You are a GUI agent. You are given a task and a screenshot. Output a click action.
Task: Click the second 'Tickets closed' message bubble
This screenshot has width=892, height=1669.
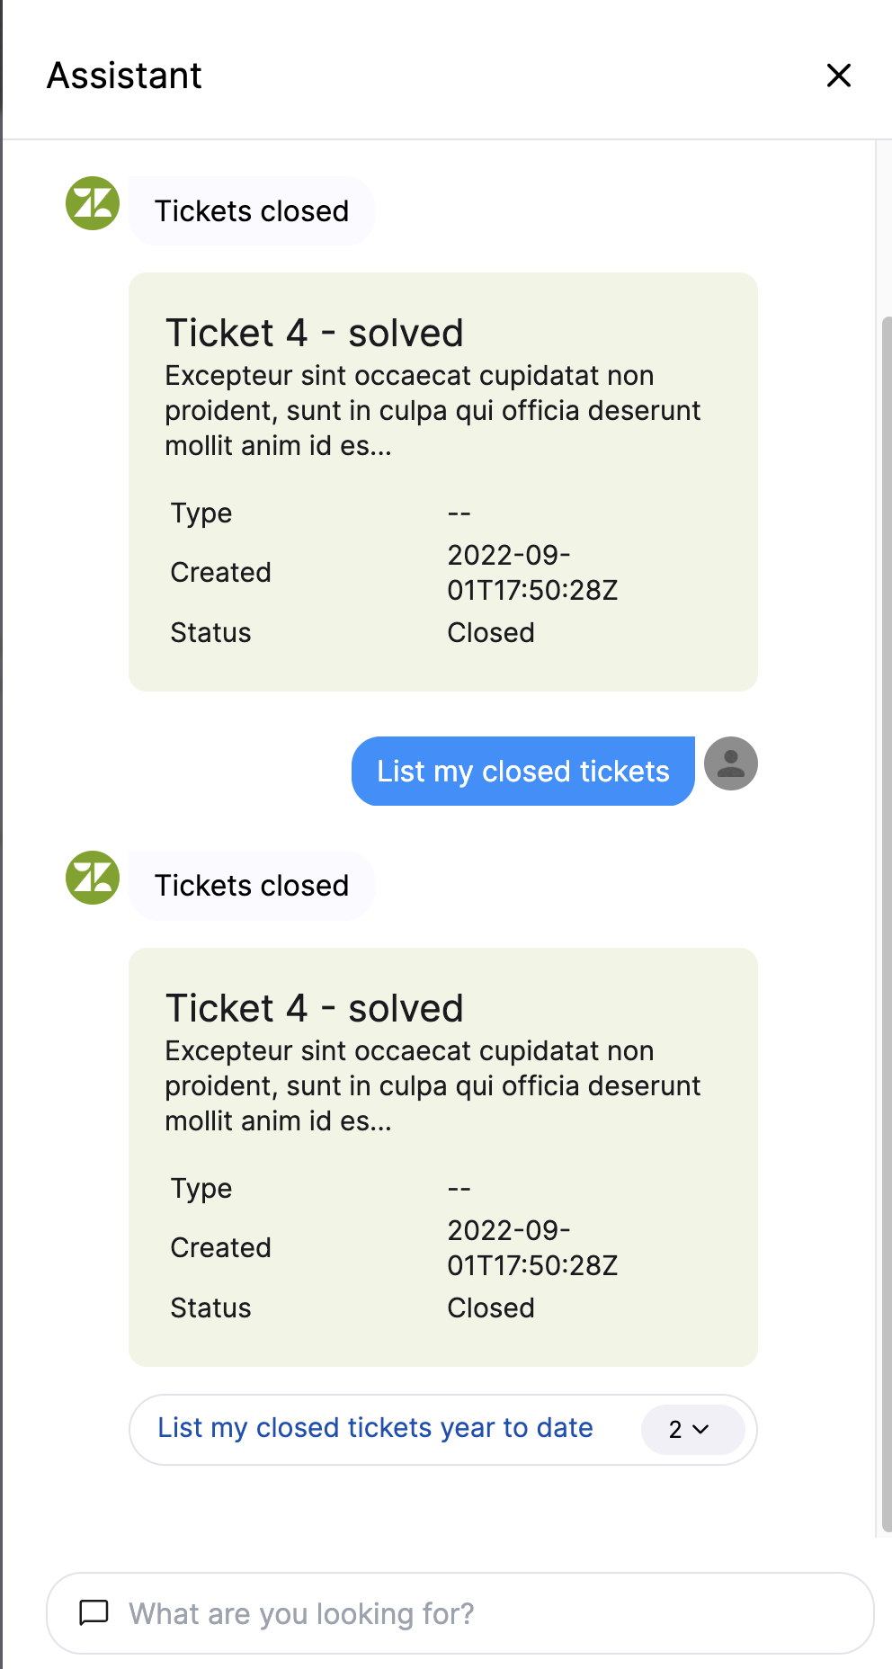252,885
